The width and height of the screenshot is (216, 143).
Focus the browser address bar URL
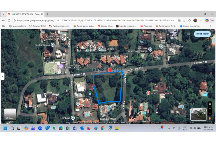coord(96,21)
